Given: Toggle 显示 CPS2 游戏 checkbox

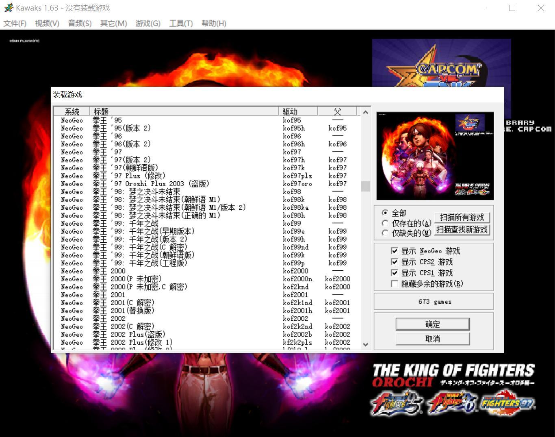Looking at the screenshot, I should [x=394, y=262].
